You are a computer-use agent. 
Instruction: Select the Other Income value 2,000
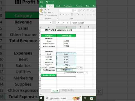[66, 44]
